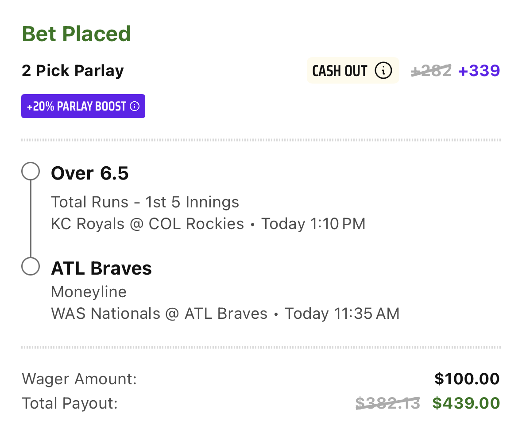Screen dimensions: 522x421
Task: Click the Moneyline market label
Action: pos(89,292)
